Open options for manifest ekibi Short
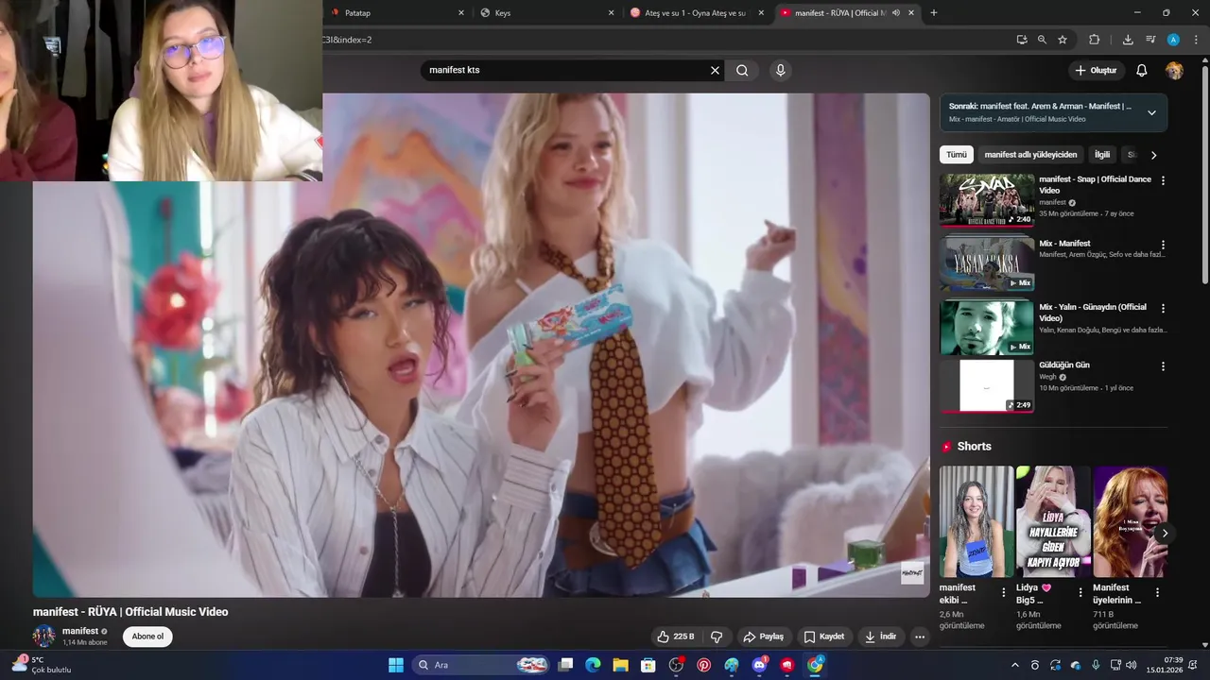The height and width of the screenshot is (680, 1210). (1004, 593)
